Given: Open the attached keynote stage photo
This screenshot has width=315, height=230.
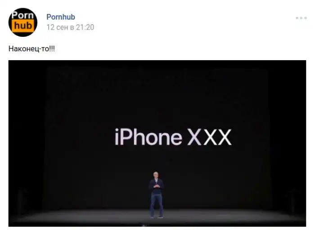Looking at the screenshot, I should click(157, 143).
